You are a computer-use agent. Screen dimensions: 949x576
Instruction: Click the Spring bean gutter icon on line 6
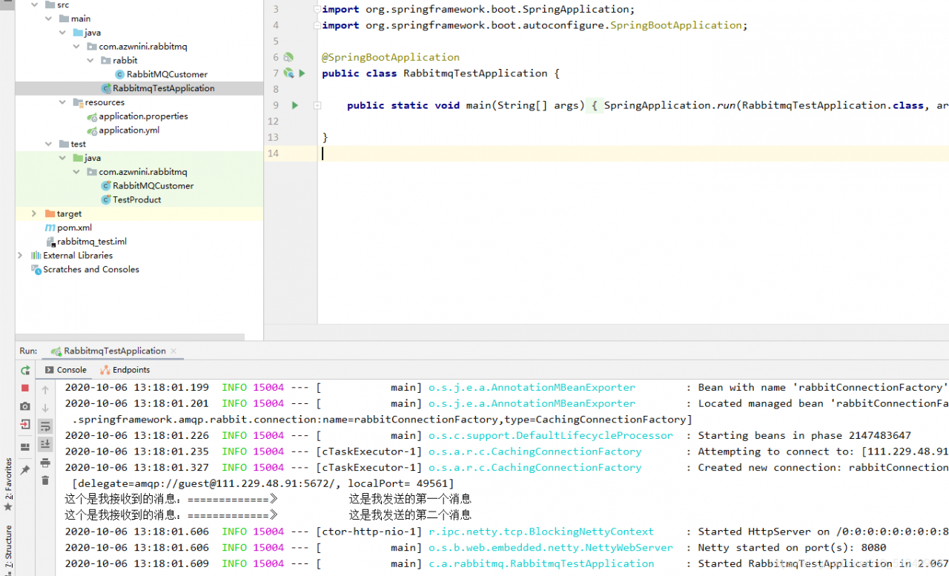point(288,57)
